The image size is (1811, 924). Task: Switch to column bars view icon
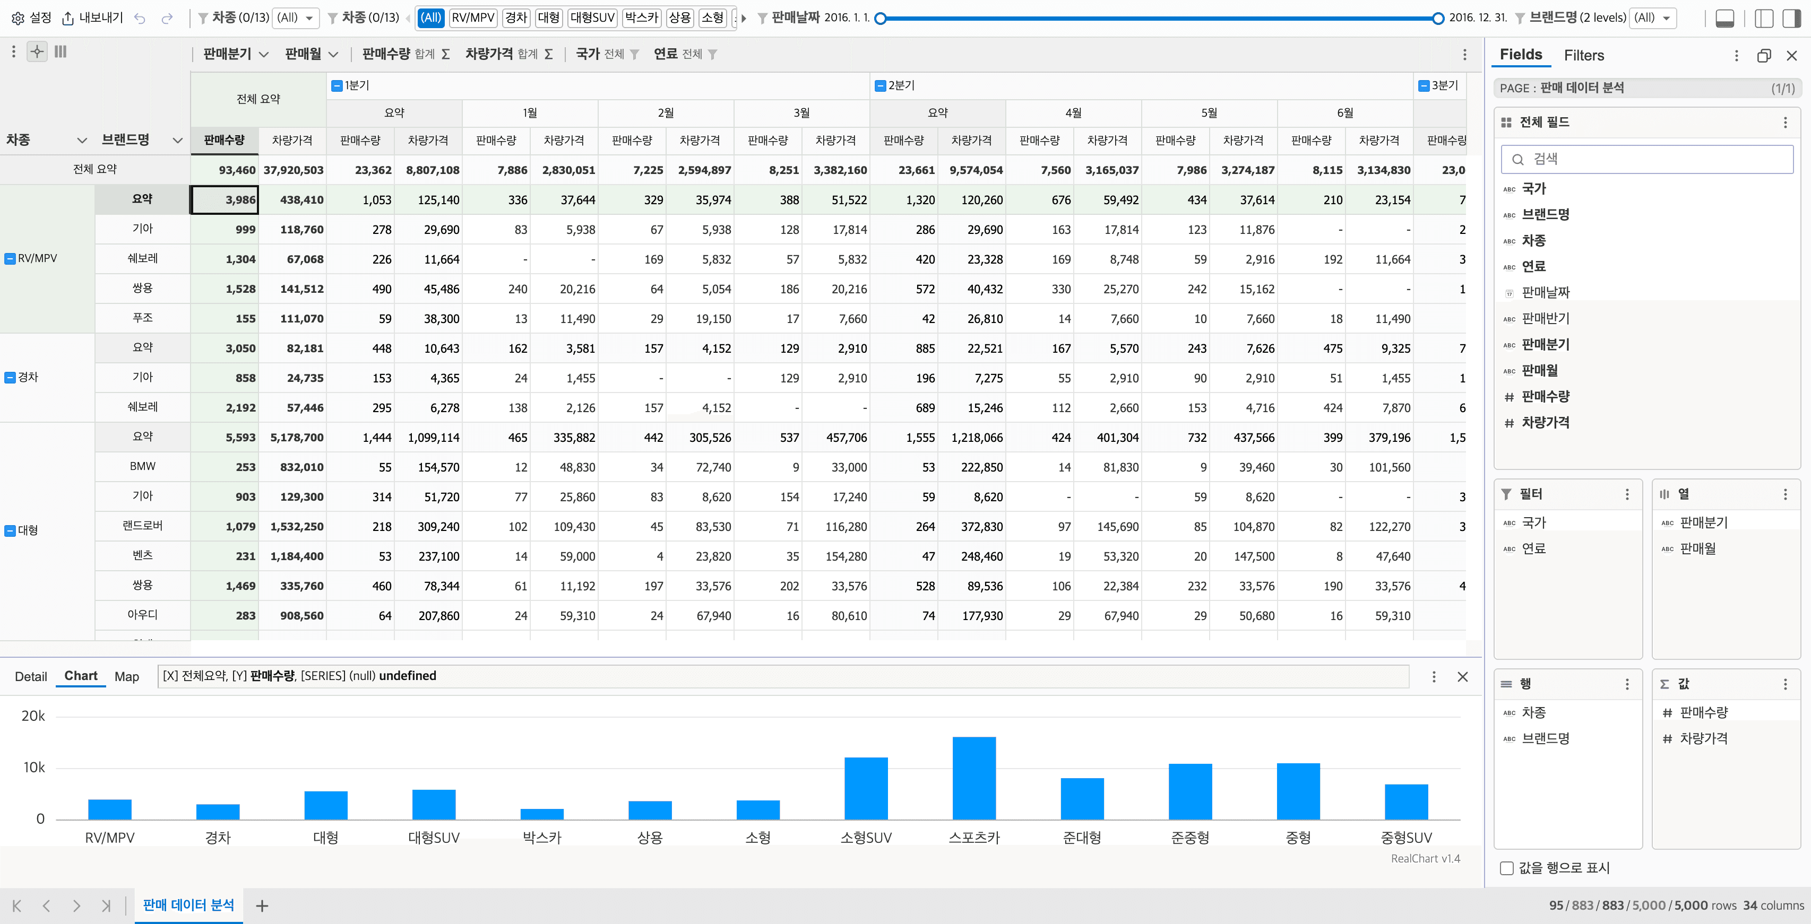click(x=61, y=51)
